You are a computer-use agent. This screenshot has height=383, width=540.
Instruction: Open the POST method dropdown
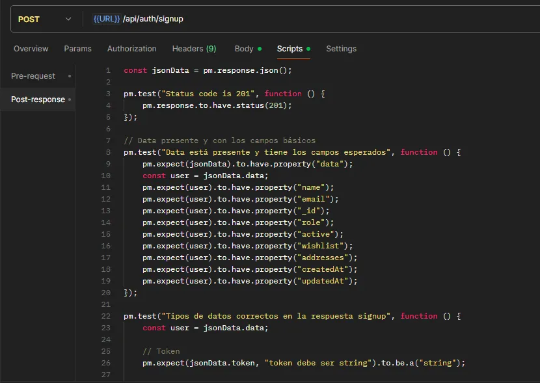pyautogui.click(x=44, y=20)
